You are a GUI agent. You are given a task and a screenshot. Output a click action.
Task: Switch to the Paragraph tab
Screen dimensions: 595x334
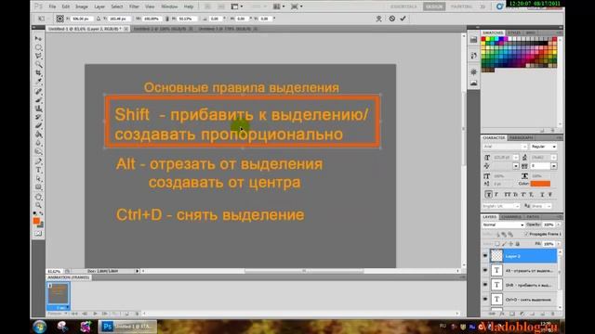point(522,137)
